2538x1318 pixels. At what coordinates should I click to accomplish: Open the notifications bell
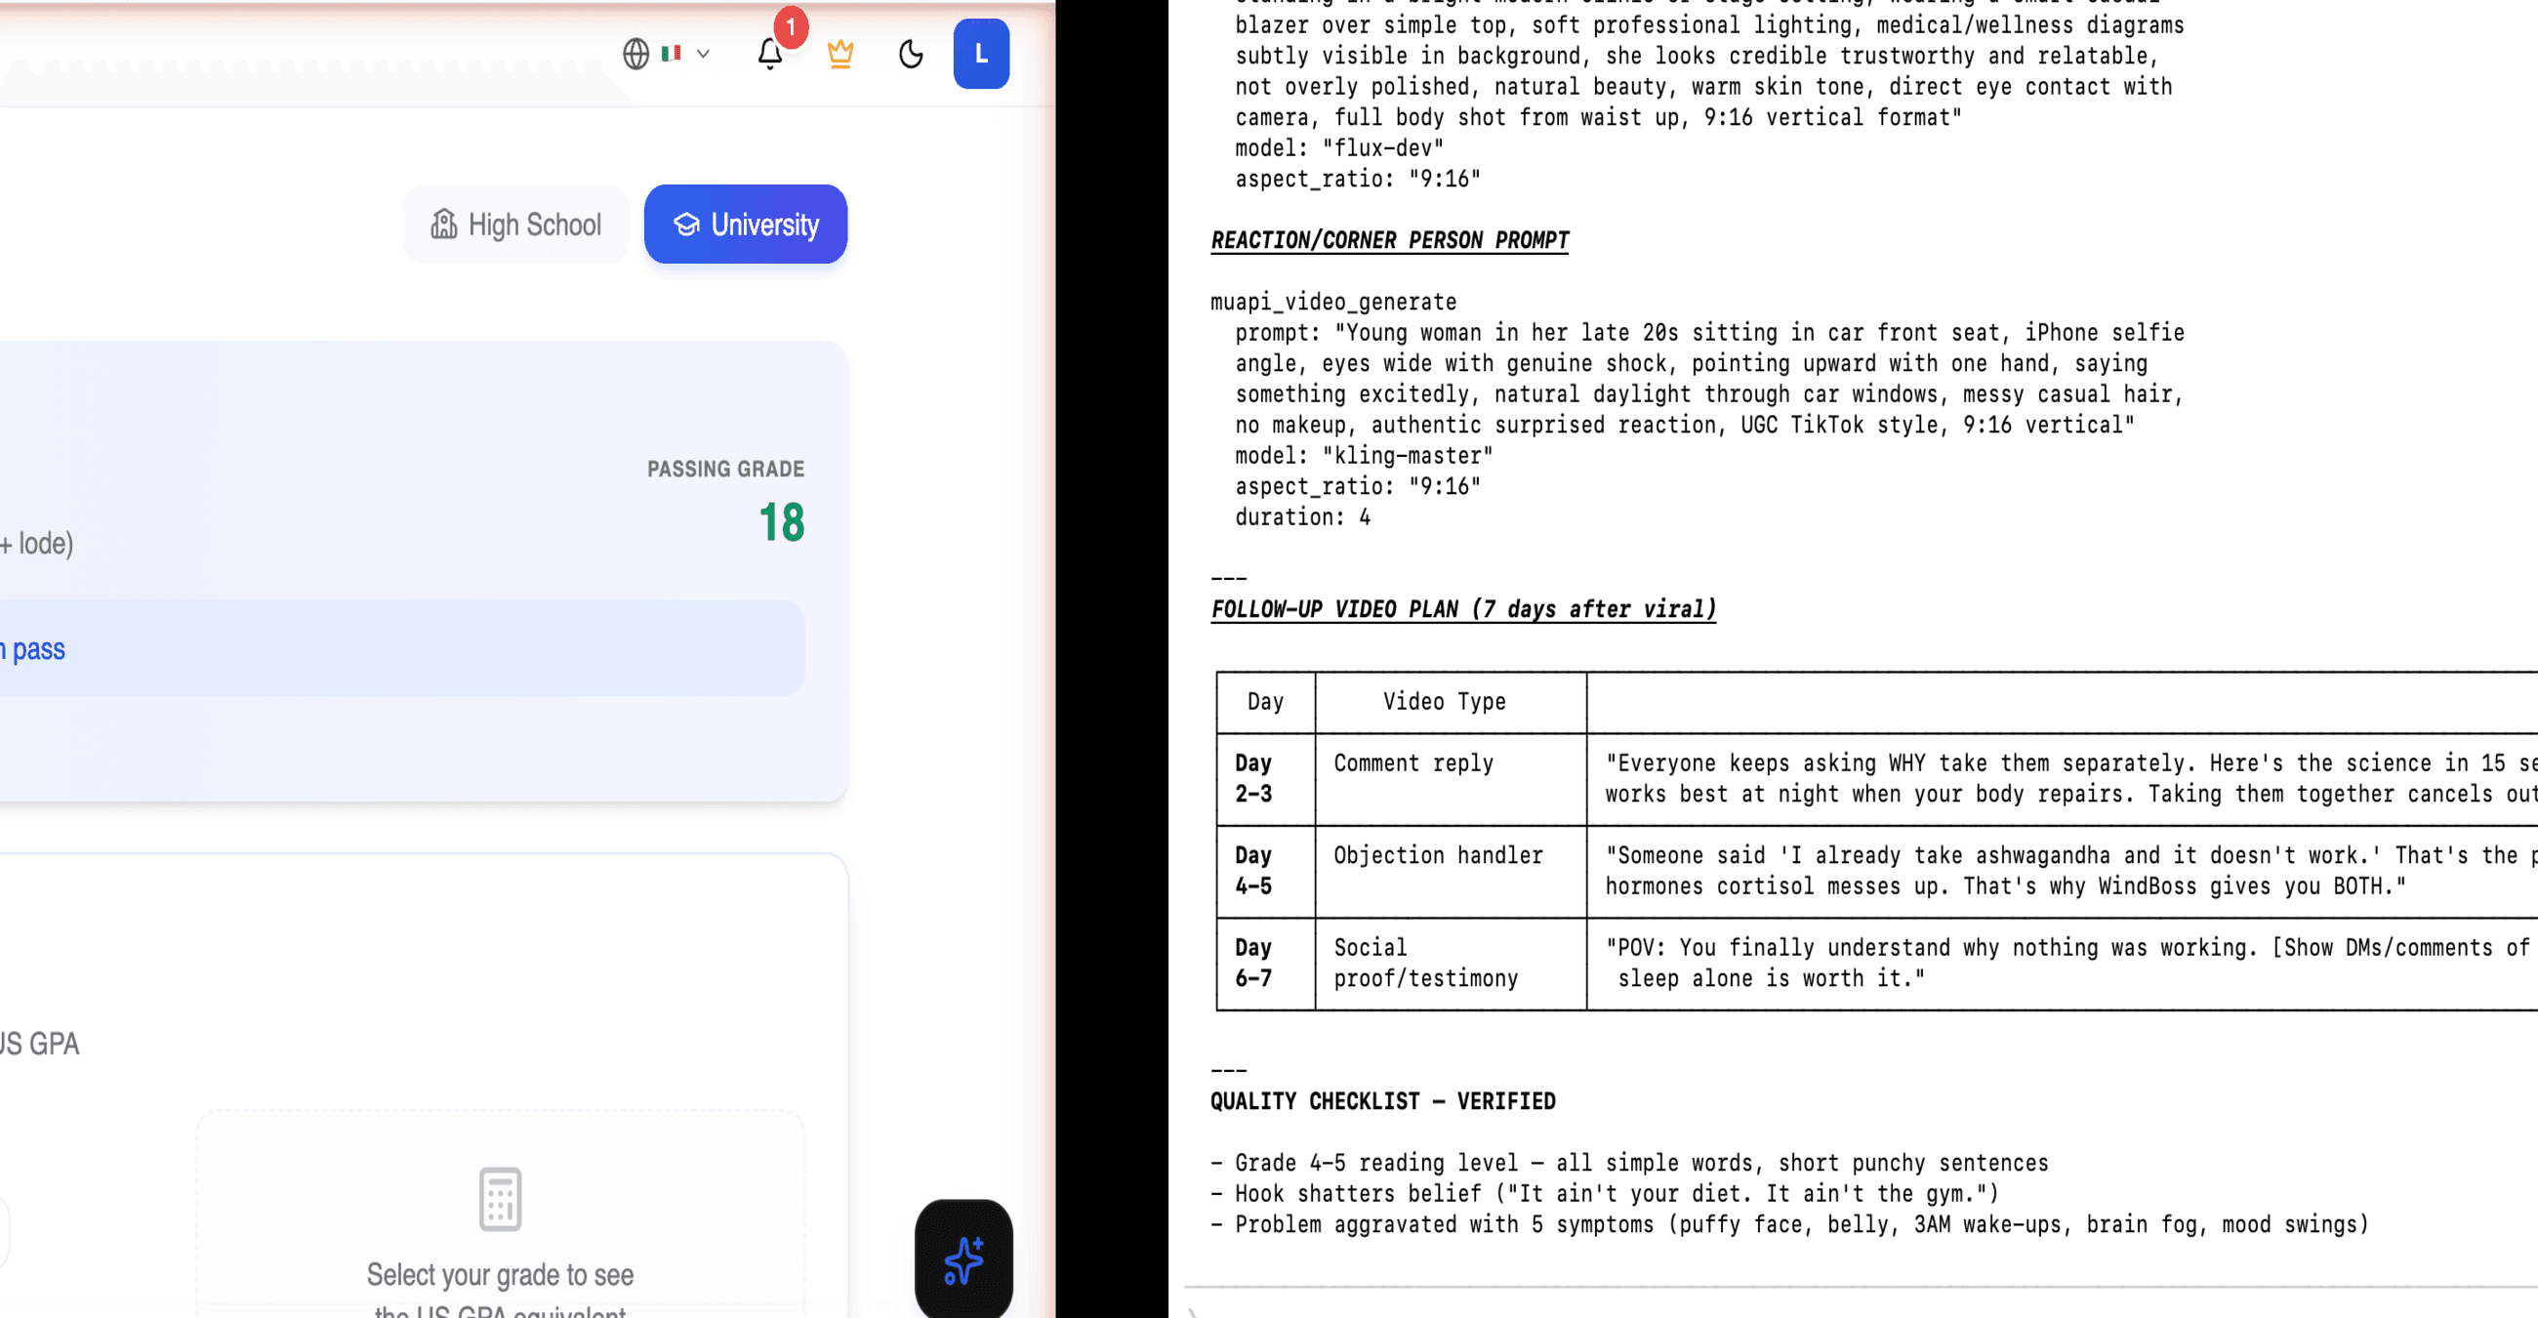click(769, 54)
